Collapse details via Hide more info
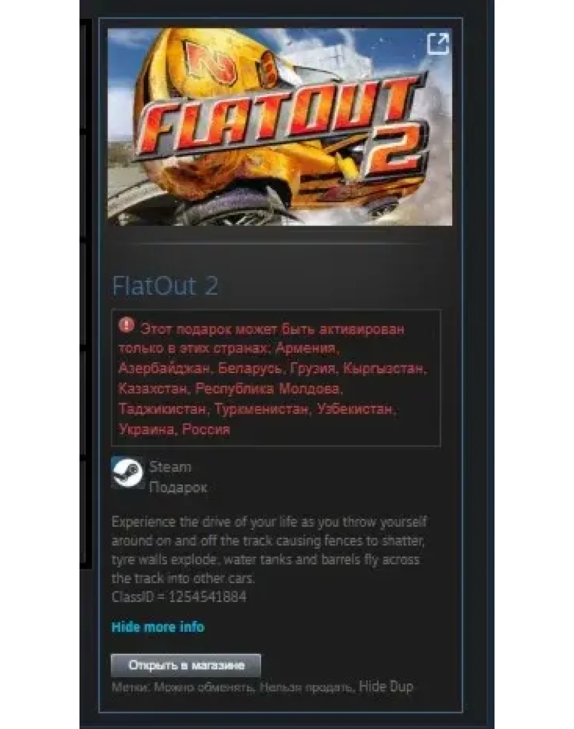The image size is (574, 729). click(x=158, y=627)
